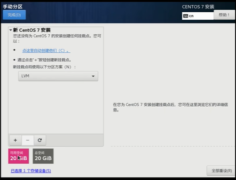236x180 pixels.
Task: Click the mount point details placeholder text
Action: click(170, 107)
